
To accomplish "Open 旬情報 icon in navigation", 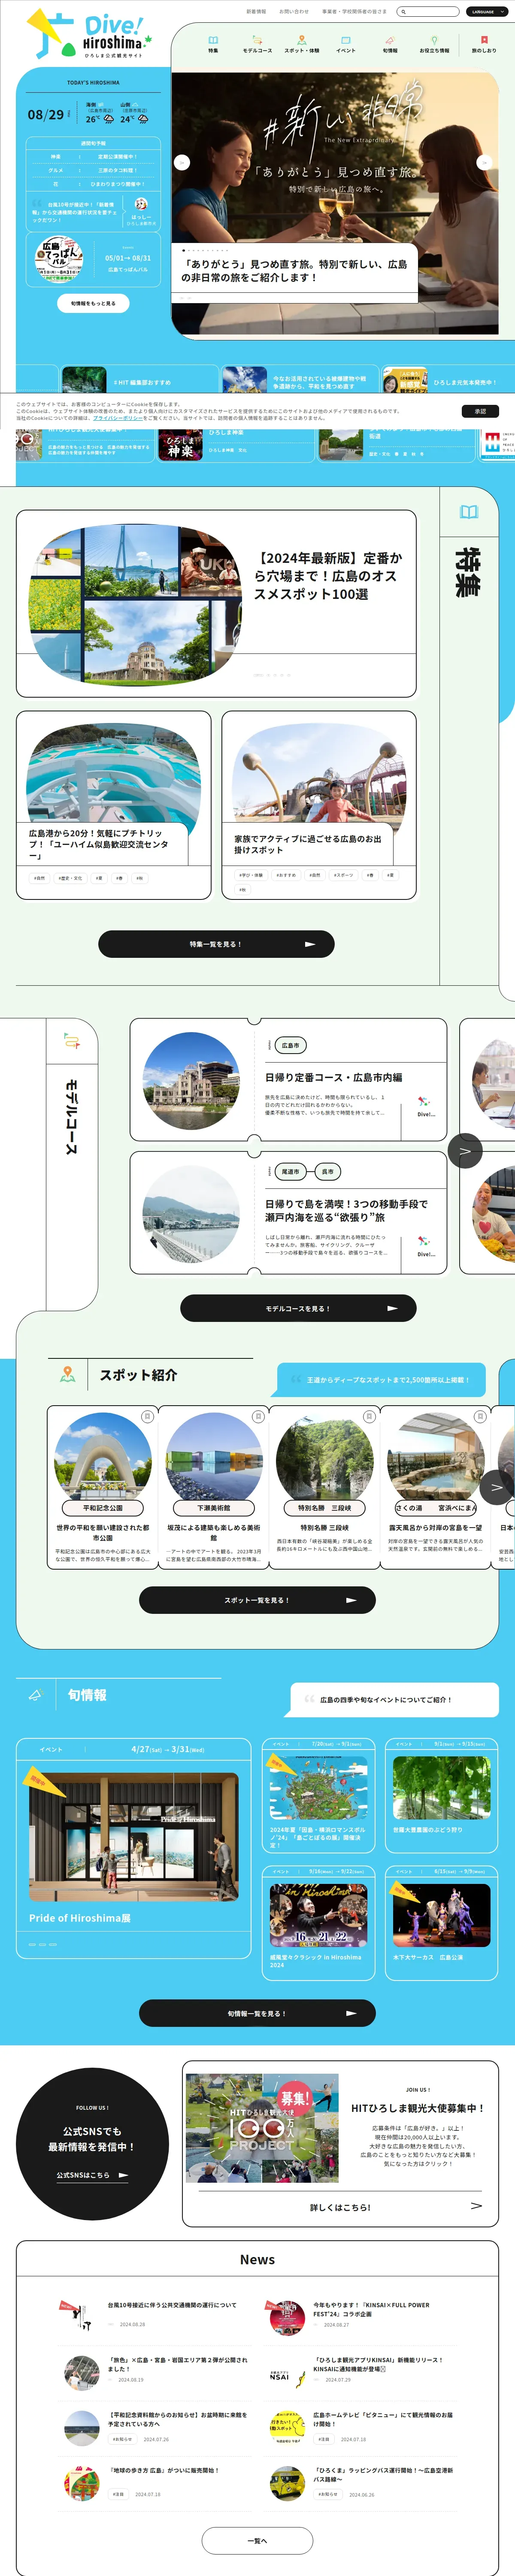I will 390,44.
